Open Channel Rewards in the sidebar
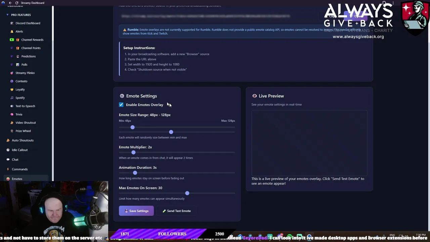The width and height of the screenshot is (430, 242). pyautogui.click(x=32, y=40)
